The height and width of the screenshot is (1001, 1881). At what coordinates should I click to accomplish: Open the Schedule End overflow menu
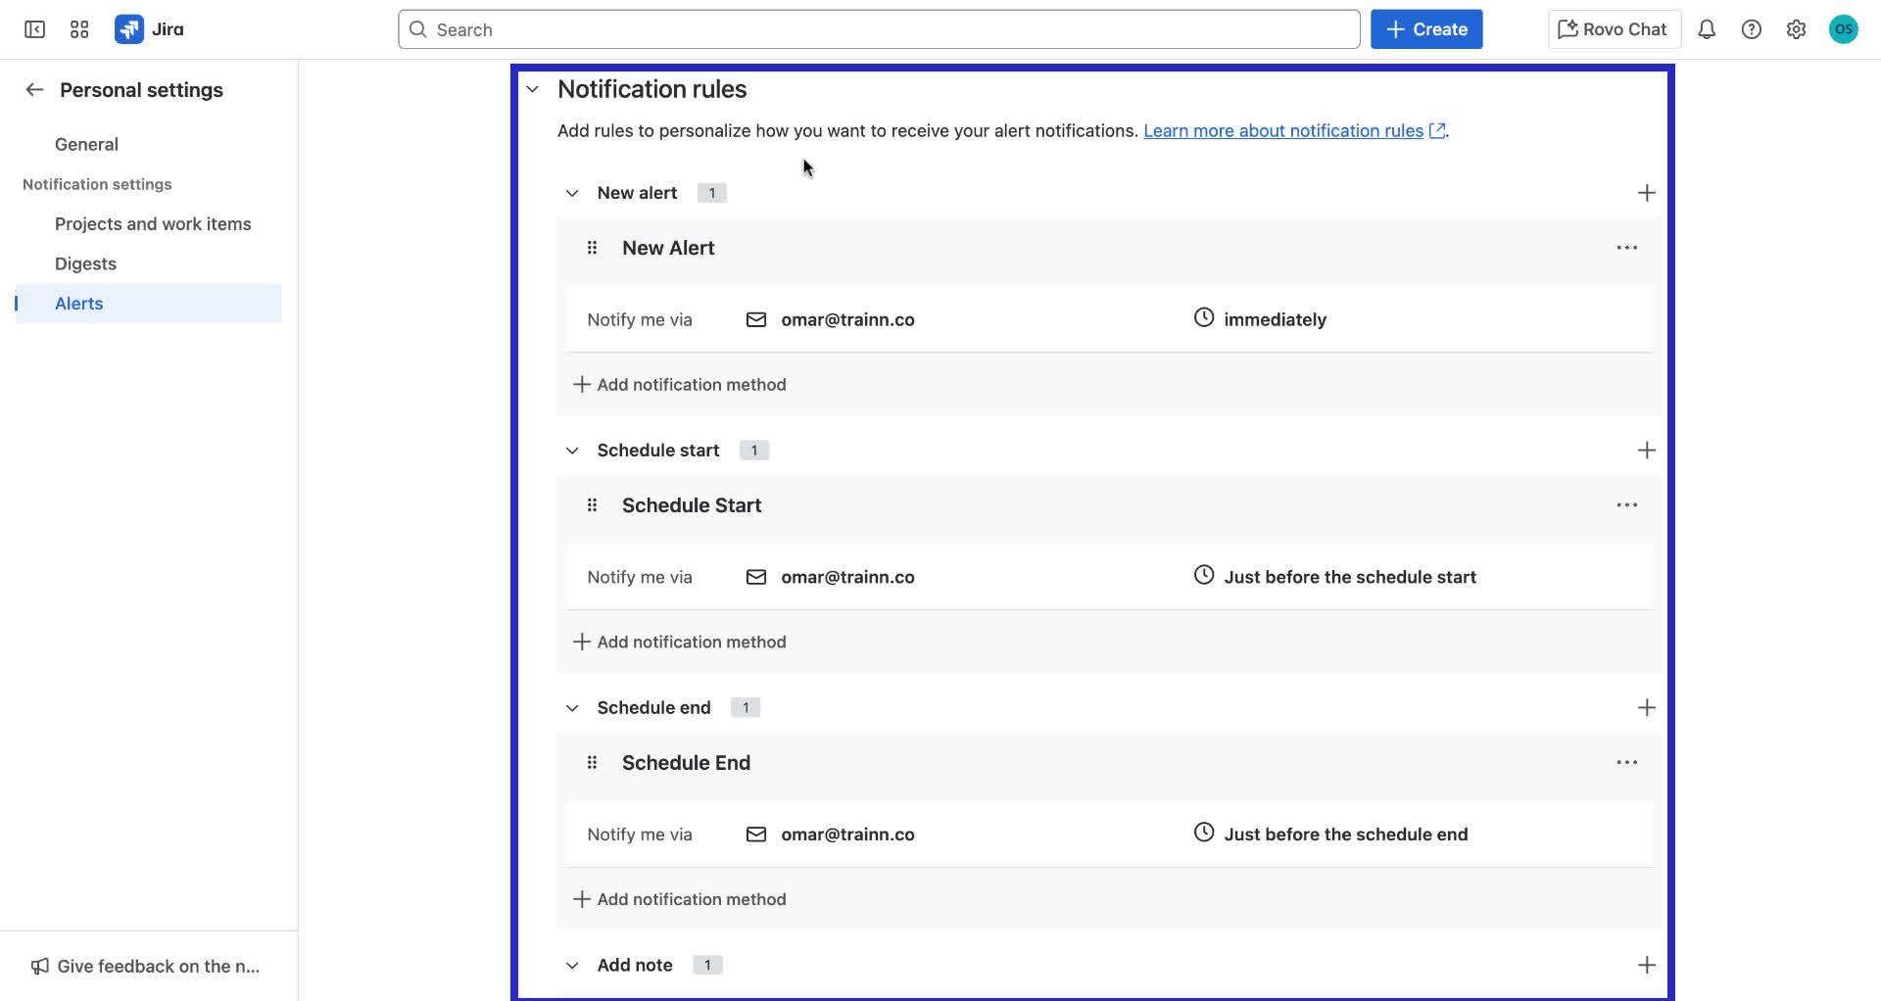coord(1626,762)
